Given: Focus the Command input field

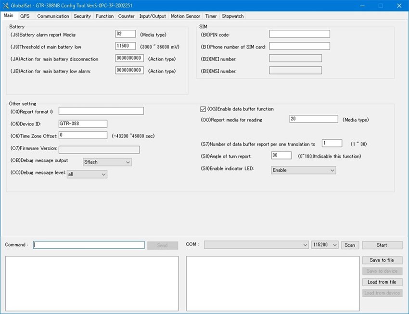Looking at the screenshot, I should click(x=89, y=245).
